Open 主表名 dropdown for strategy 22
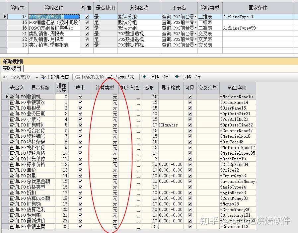This screenshot has height=233, width=298. (195, 39)
